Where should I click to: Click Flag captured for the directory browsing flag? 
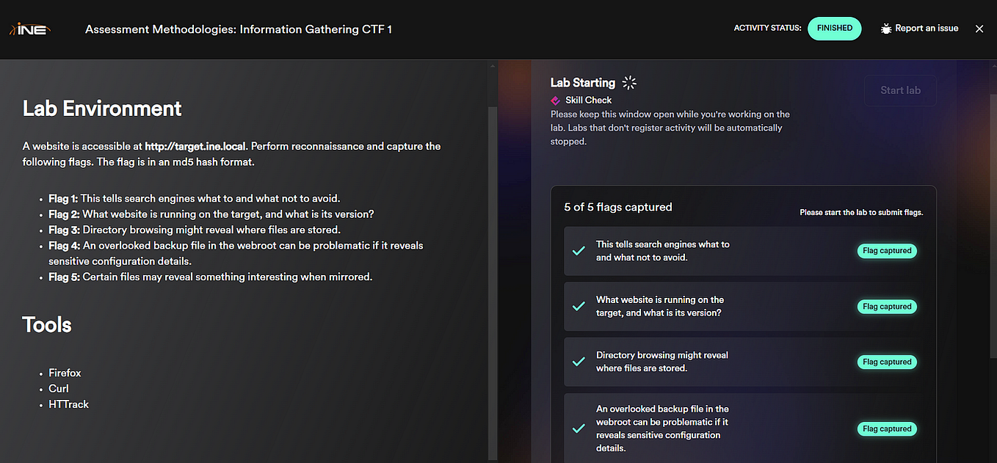[x=886, y=361]
